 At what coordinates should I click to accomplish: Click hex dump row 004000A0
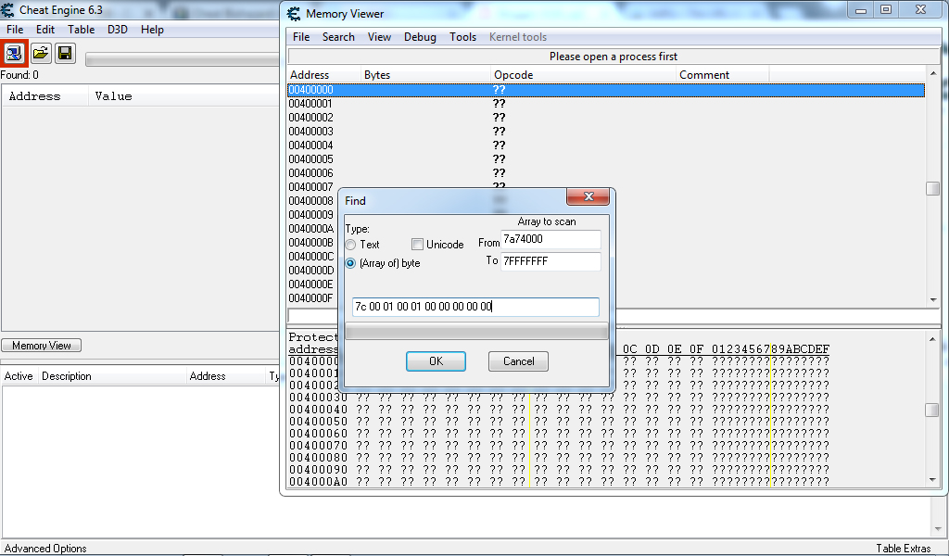(559, 482)
